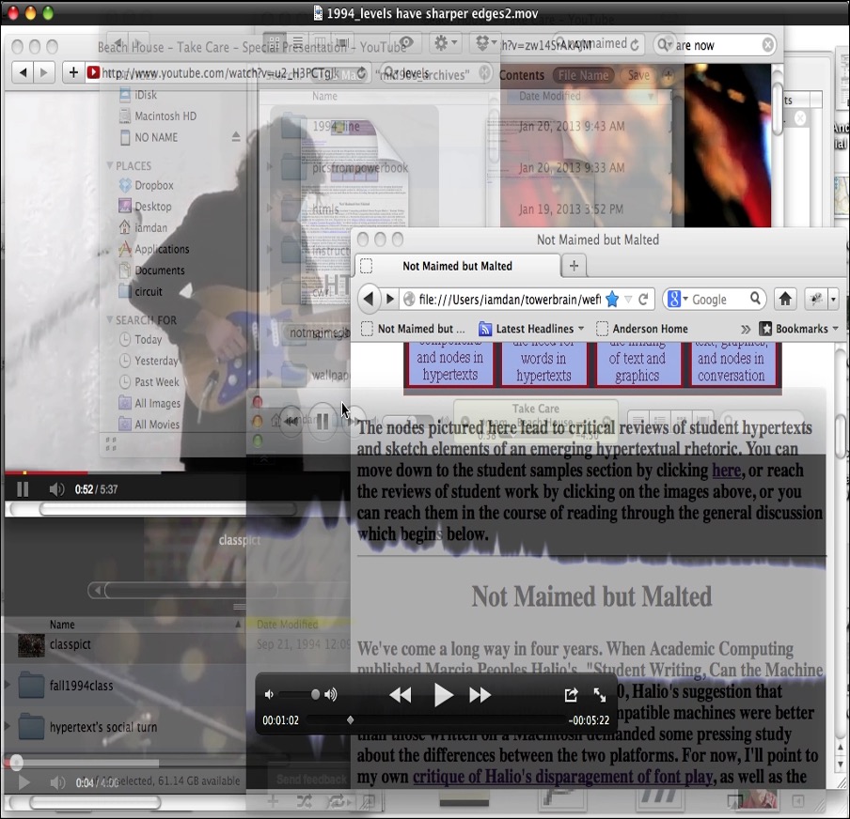850x819 pixels.
Task: Open Not Maimed but... bookmark
Action: [x=413, y=329]
